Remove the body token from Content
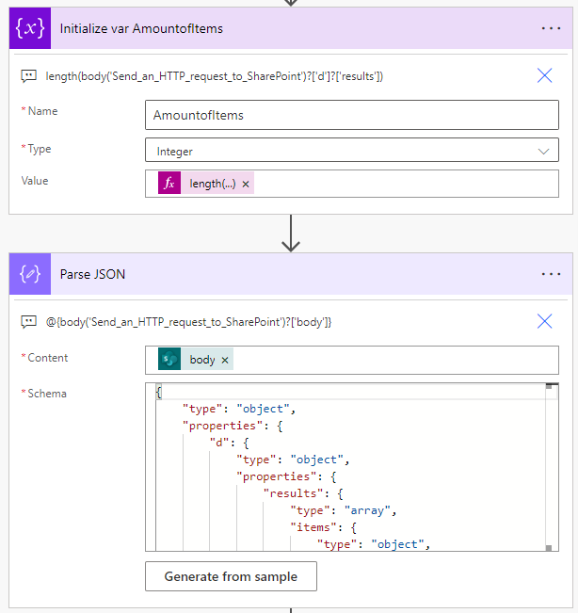 click(x=225, y=360)
